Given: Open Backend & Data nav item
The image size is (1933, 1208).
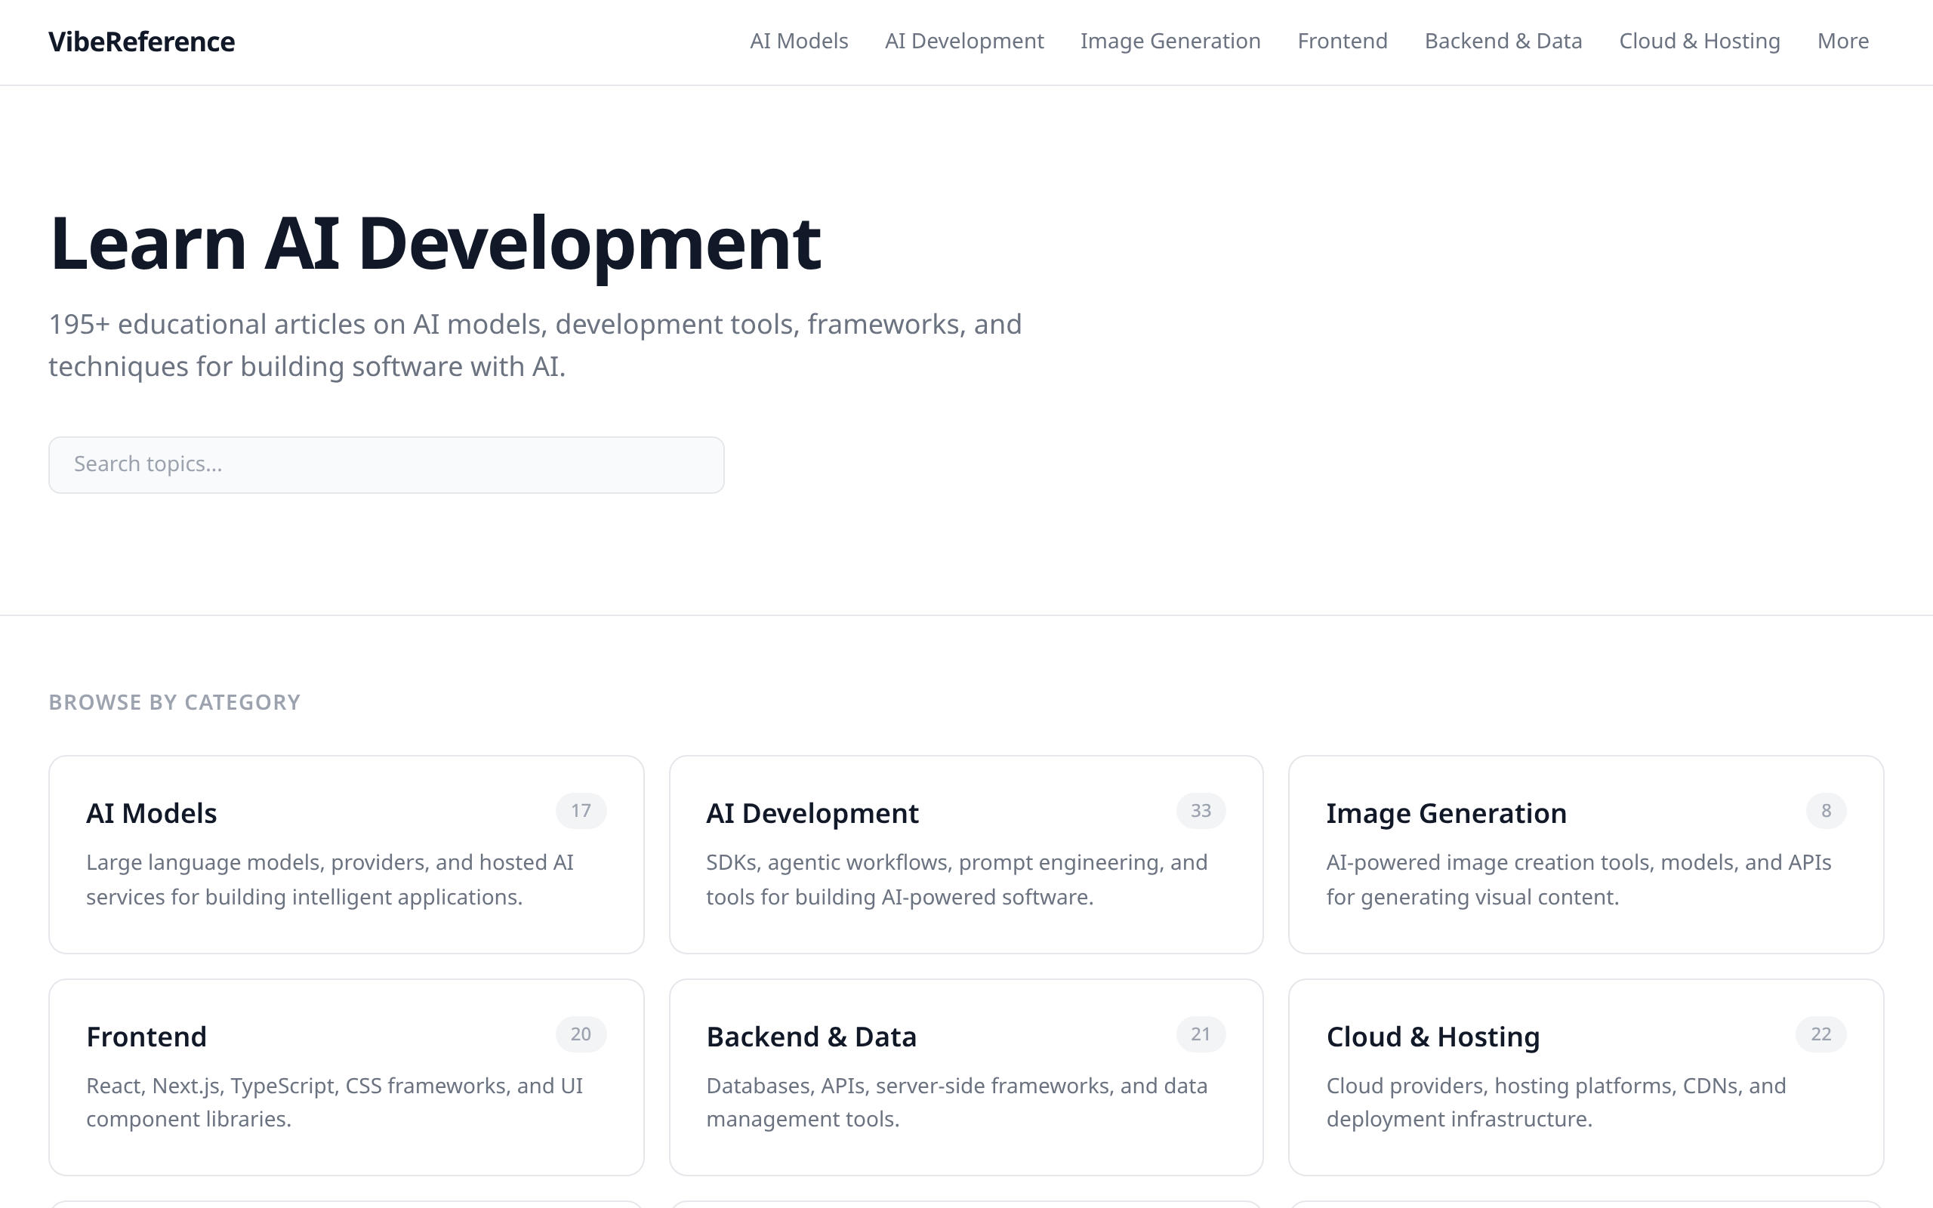Looking at the screenshot, I should tap(1503, 41).
